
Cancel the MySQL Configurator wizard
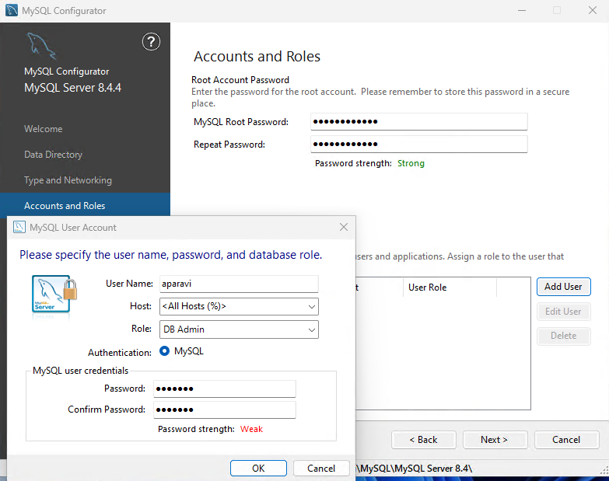[x=567, y=440]
